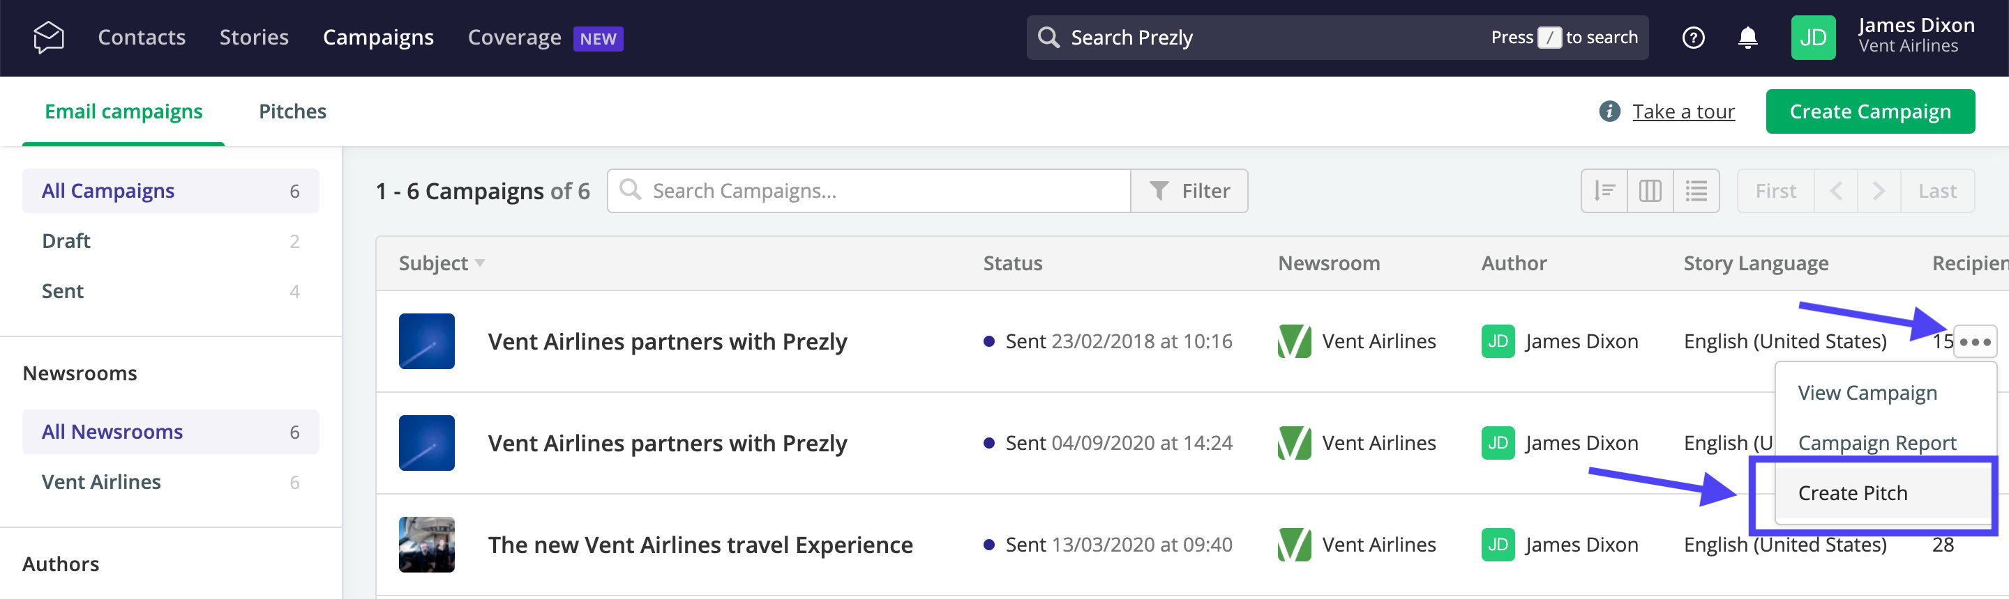Filter by Draft campaigns
The height and width of the screenshot is (599, 2009).
[x=171, y=241]
